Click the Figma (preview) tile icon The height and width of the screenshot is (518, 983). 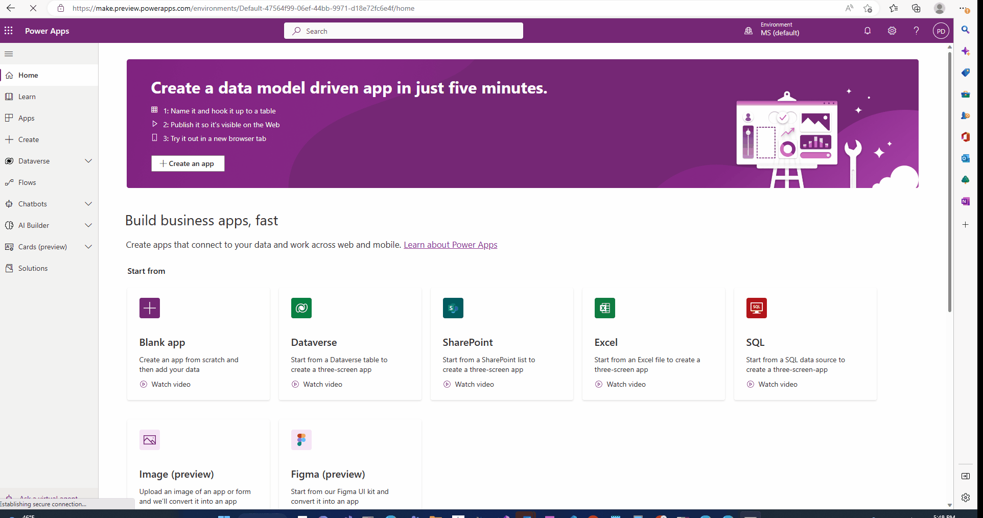pos(301,440)
